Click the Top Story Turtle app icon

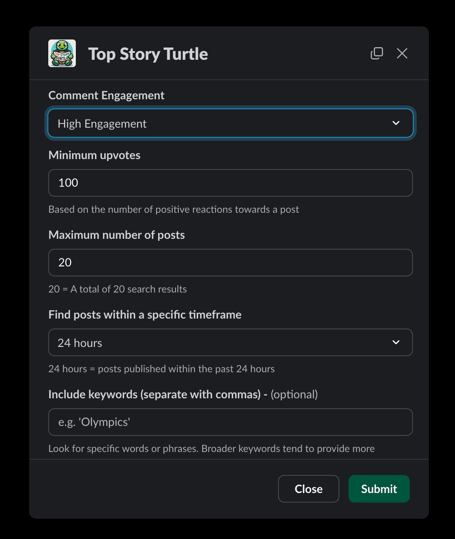pos(62,53)
